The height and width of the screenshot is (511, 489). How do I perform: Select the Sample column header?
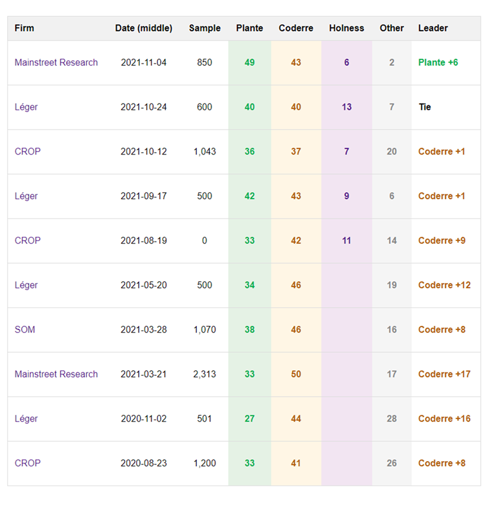(x=205, y=28)
